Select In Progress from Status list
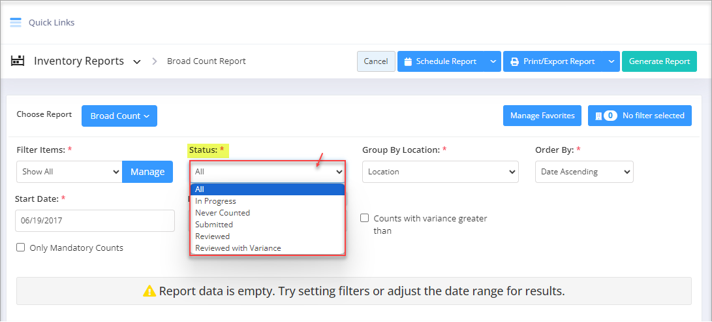This screenshot has width=712, height=322. 215,201
